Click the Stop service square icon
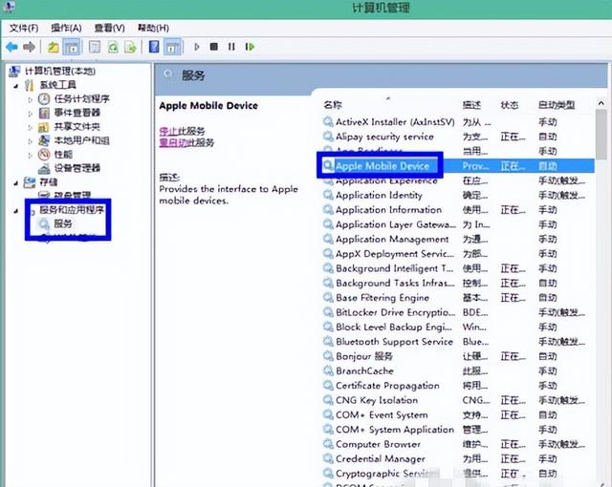This screenshot has width=612, height=487. [214, 47]
